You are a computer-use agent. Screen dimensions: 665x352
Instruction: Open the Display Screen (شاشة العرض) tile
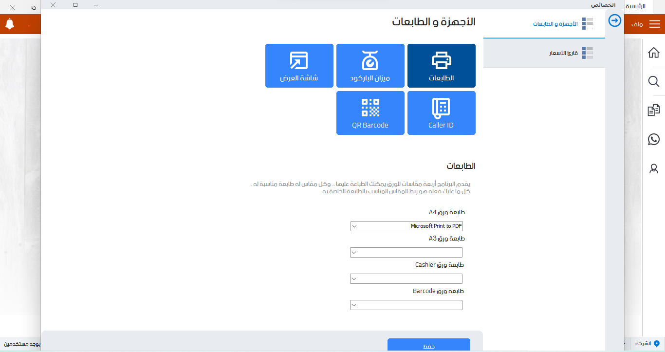pyautogui.click(x=299, y=66)
